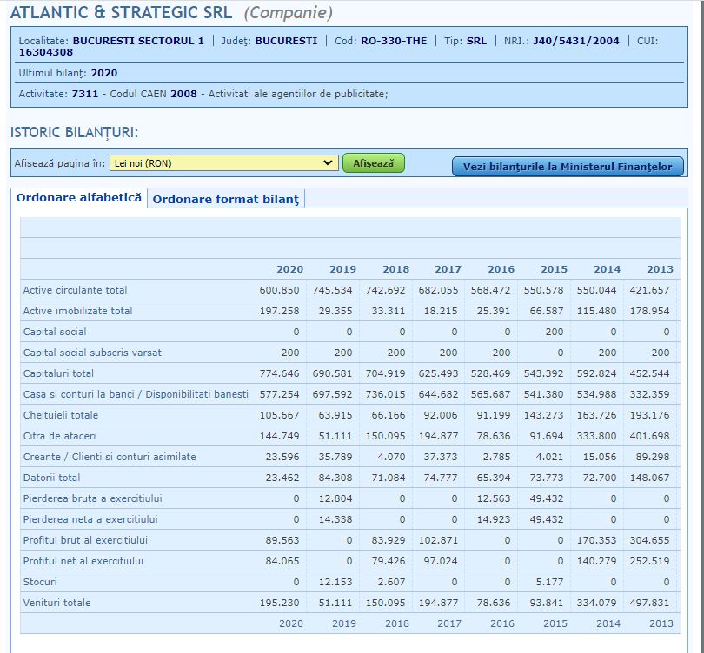Click the BUCURESTI SECTORUL 1 locality value
The height and width of the screenshot is (653, 704).
click(138, 41)
